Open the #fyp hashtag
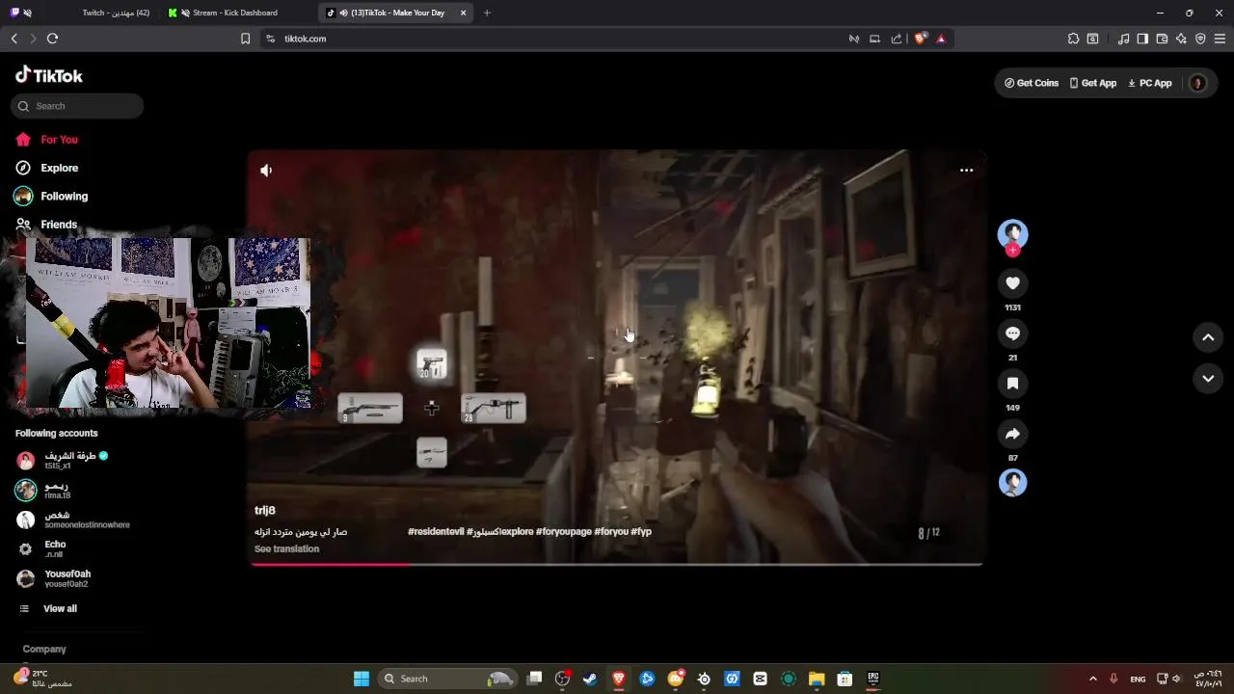The height and width of the screenshot is (694, 1234). point(641,532)
